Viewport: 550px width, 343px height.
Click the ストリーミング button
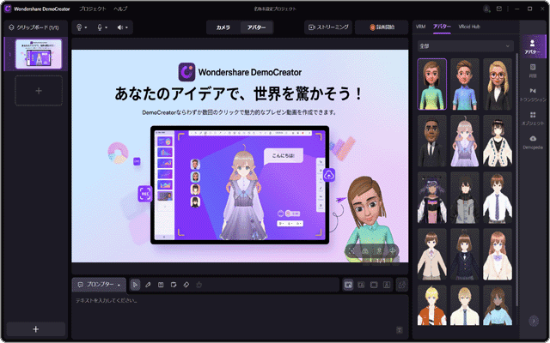(x=328, y=27)
